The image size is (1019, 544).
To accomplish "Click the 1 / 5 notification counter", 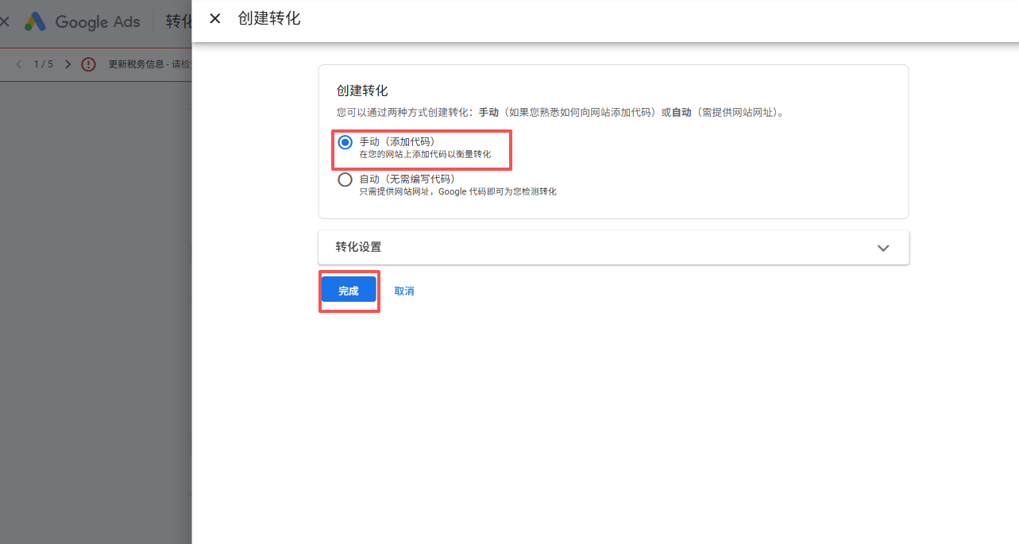I will point(43,64).
